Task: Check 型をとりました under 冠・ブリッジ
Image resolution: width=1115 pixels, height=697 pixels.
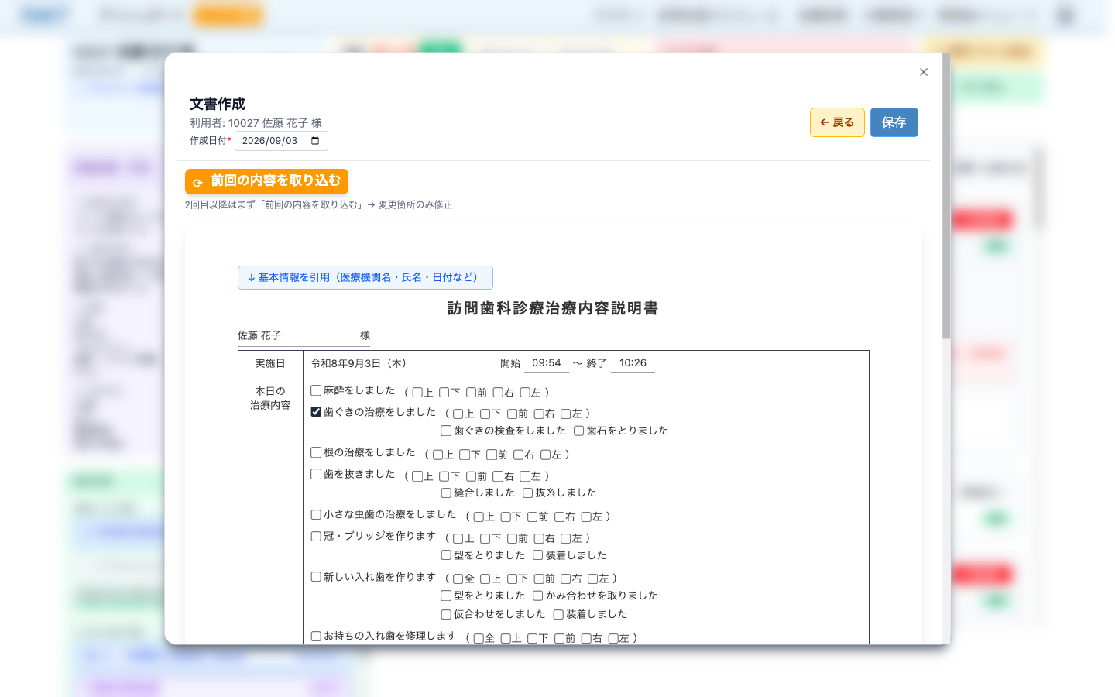Action: [446, 555]
